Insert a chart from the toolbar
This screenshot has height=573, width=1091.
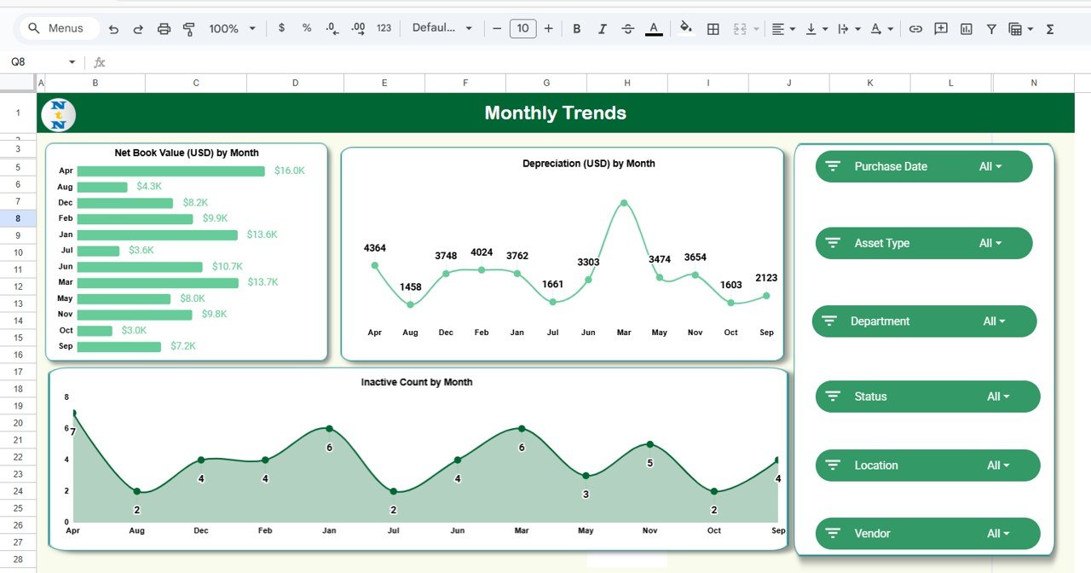pyautogui.click(x=966, y=28)
